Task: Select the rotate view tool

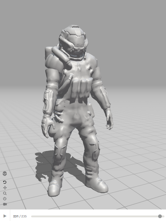Action: tap(5, 182)
